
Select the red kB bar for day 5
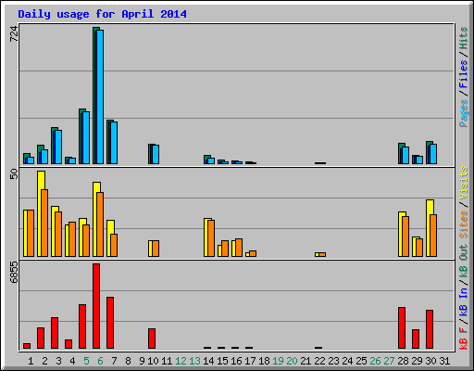[x=82, y=326]
